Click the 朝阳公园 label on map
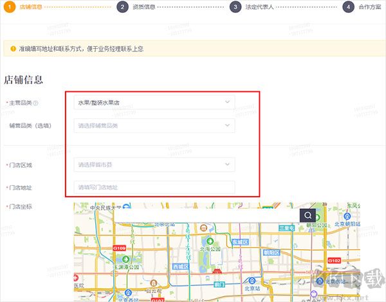 317,225
